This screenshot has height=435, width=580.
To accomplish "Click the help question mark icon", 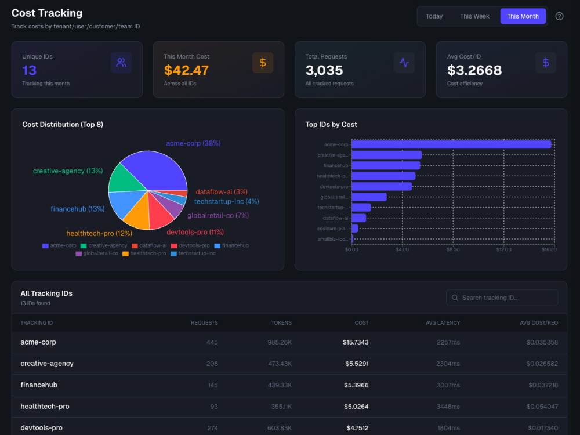I will pyautogui.click(x=559, y=16).
